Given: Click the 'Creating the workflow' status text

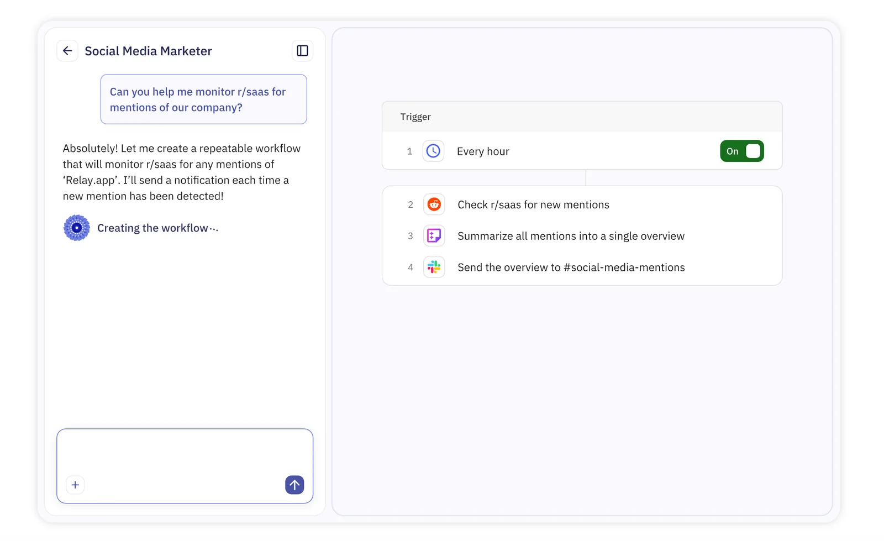Looking at the screenshot, I should pos(157,228).
